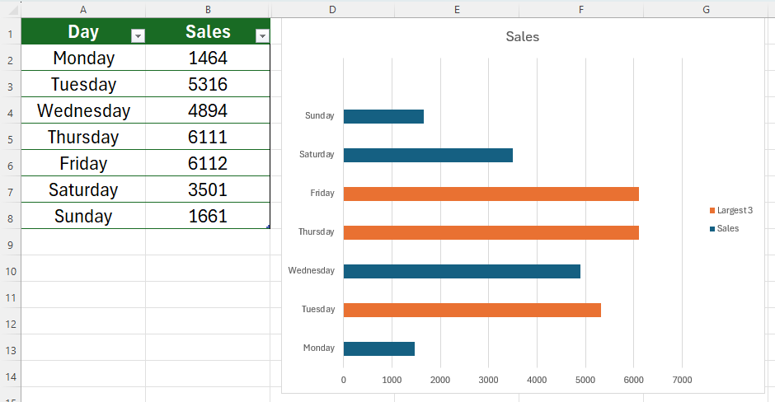Click the blue Saturday bar in chart
The image size is (775, 402).
[427, 155]
